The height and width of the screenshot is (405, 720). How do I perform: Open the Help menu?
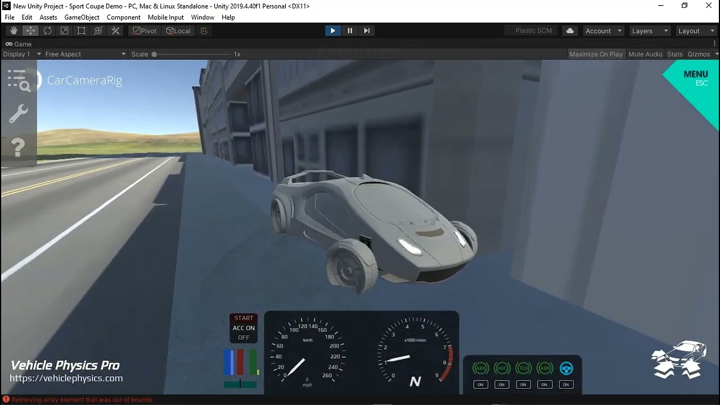228,17
